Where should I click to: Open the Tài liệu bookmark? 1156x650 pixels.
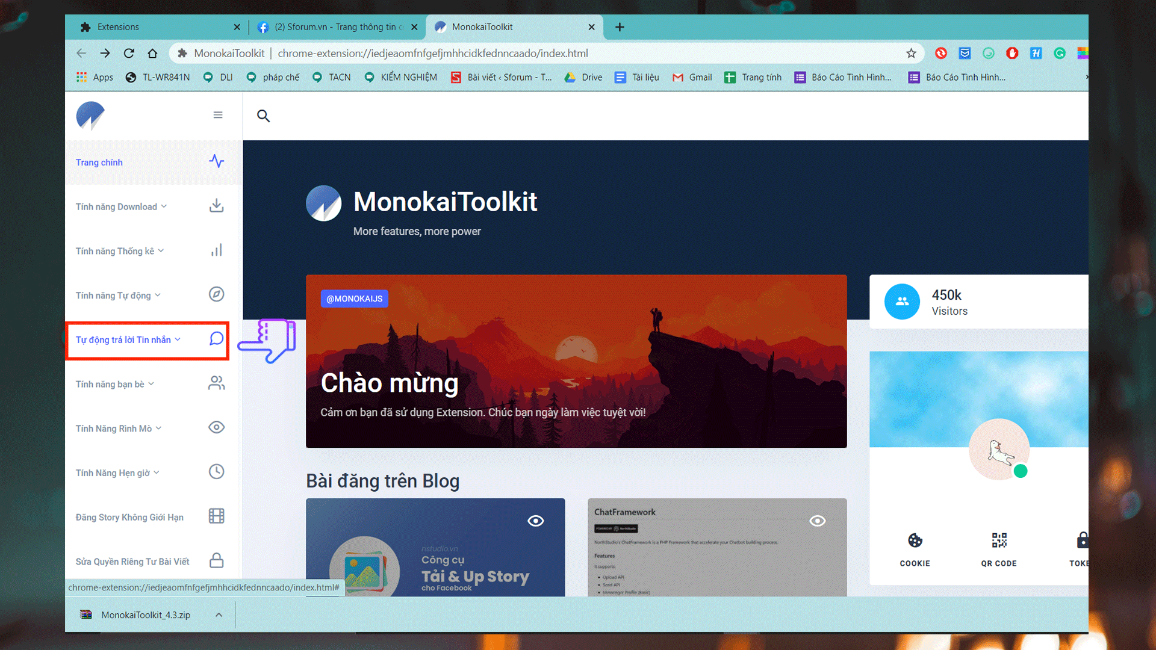pyautogui.click(x=637, y=78)
